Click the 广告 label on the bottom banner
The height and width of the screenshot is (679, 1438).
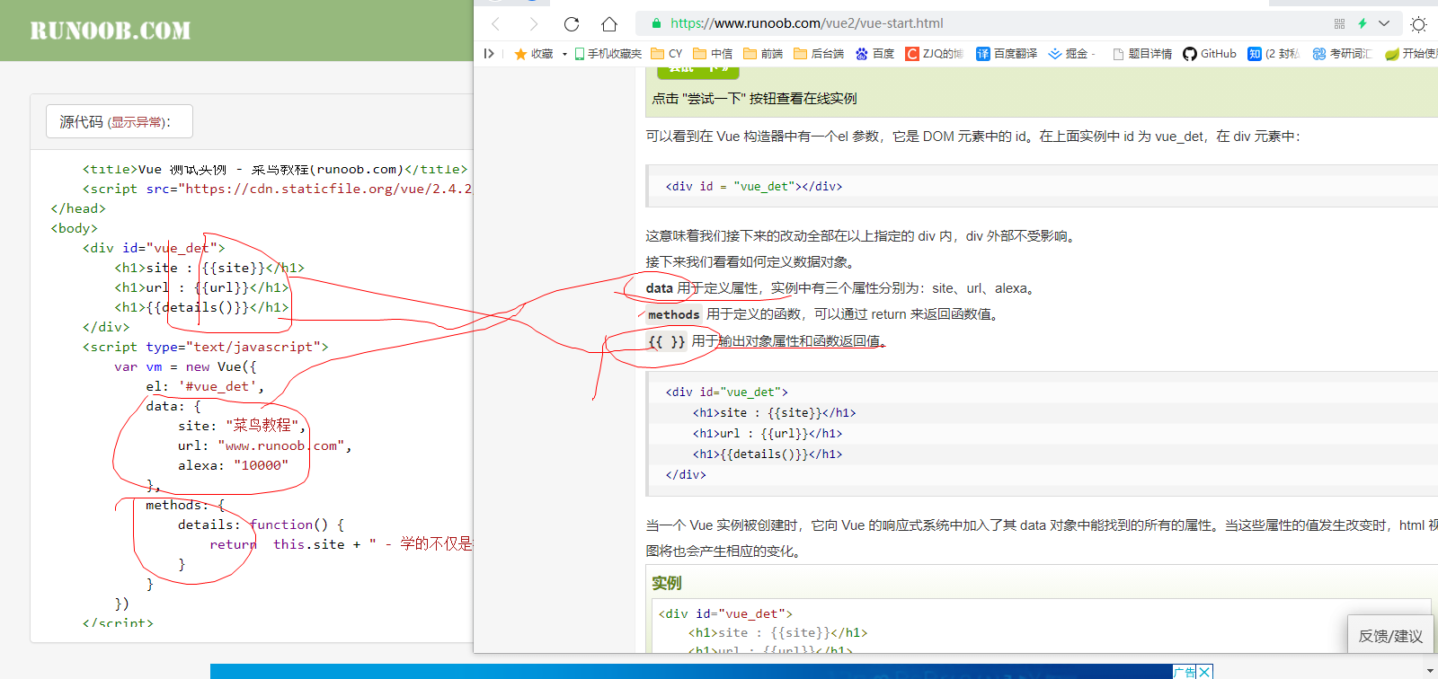[x=1185, y=672]
